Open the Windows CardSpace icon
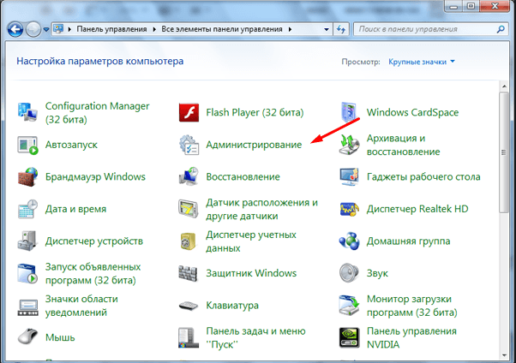The image size is (516, 363). click(349, 112)
